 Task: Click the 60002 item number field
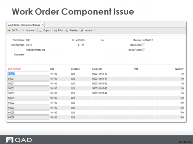click(28, 103)
